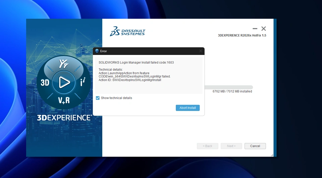The image size is (322, 178).
Task: Minimize the 3DEXPERIENCE installer window
Action: pos(255,28)
